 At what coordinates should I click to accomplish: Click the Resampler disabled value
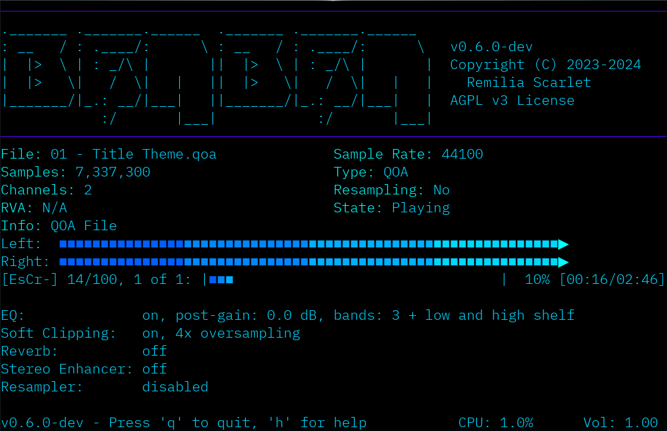(x=175, y=387)
